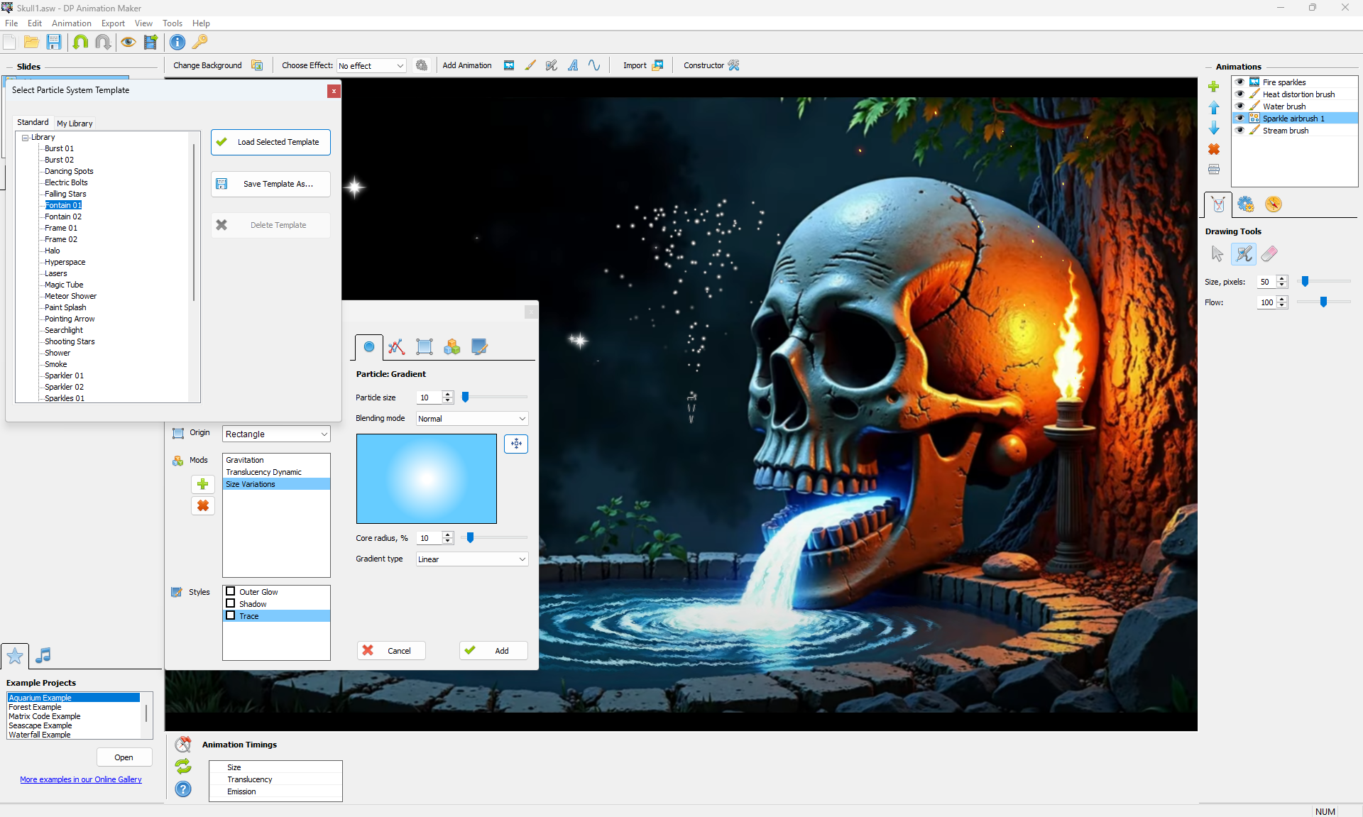Viewport: 1363px width, 817px height.
Task: Open the Gradient type dropdown
Action: click(x=472, y=559)
